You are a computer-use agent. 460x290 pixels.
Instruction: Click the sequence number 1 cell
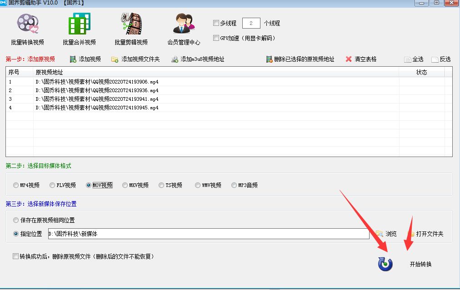[x=20, y=82]
